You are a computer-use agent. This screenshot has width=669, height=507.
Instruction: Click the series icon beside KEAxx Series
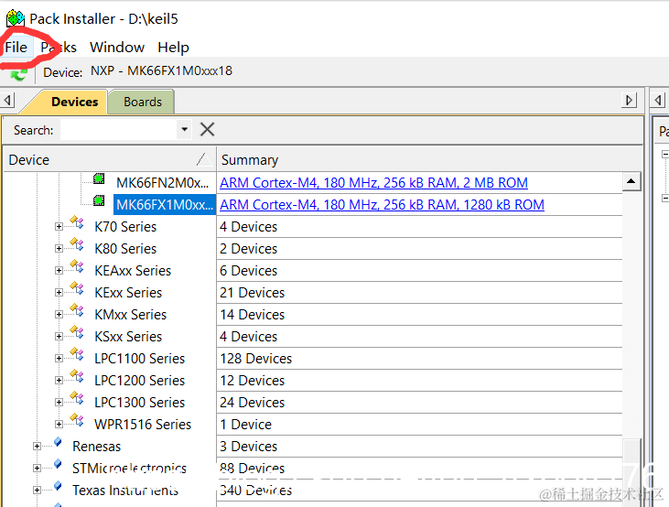[77, 266]
